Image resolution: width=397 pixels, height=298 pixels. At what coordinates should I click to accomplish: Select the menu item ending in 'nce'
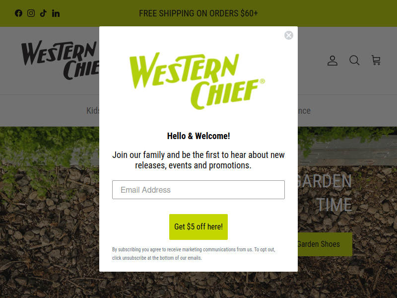coord(304,111)
